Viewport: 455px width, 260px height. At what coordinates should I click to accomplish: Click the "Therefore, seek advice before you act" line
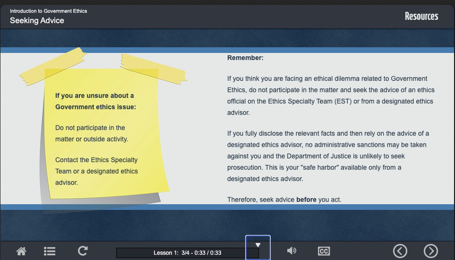[284, 199]
